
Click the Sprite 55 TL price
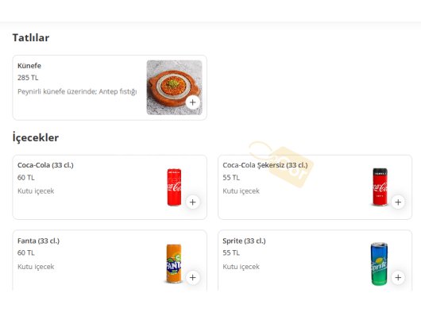click(231, 252)
